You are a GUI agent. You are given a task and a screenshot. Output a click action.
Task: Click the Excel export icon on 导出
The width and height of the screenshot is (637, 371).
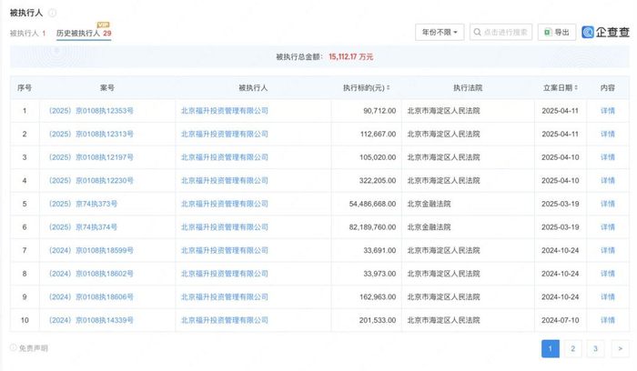point(548,33)
